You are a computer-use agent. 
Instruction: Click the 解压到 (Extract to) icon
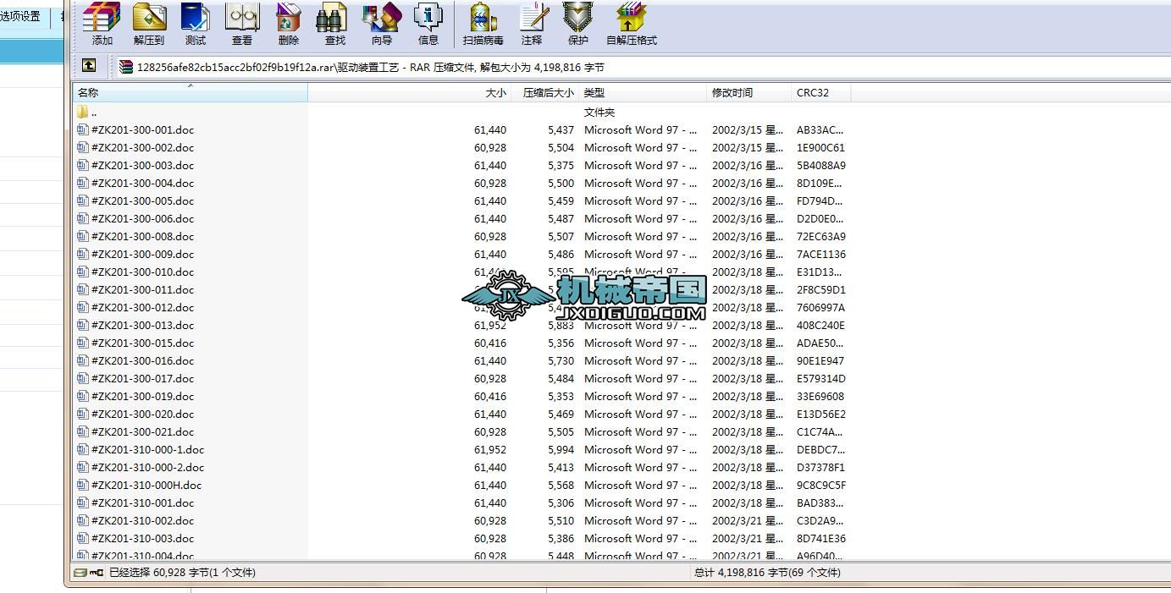[x=149, y=24]
